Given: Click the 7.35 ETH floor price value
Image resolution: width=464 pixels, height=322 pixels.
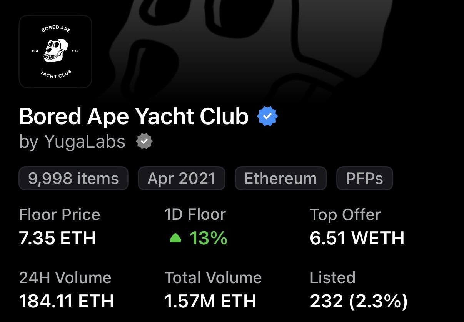Looking at the screenshot, I should pos(57,238).
